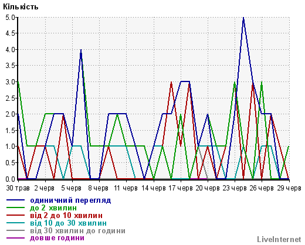Click the purple legend line swatch
Viewport: 305px width, 245px height.
(x=16, y=238)
